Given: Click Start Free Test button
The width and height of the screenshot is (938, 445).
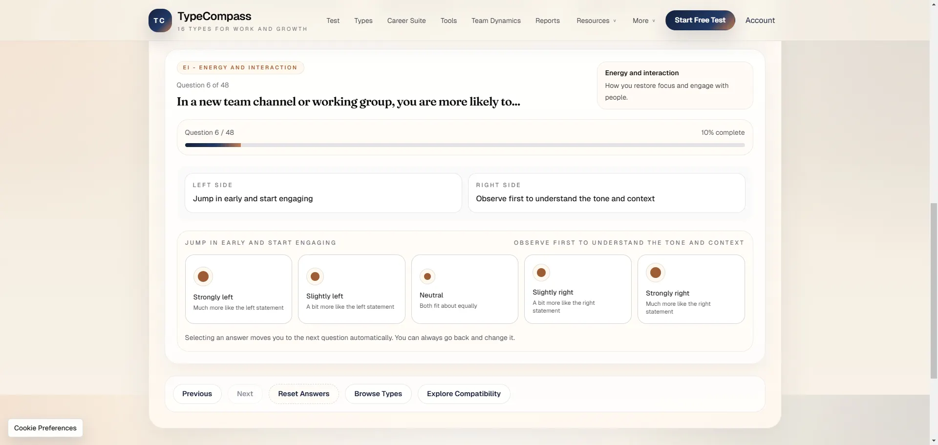Looking at the screenshot, I should [700, 20].
